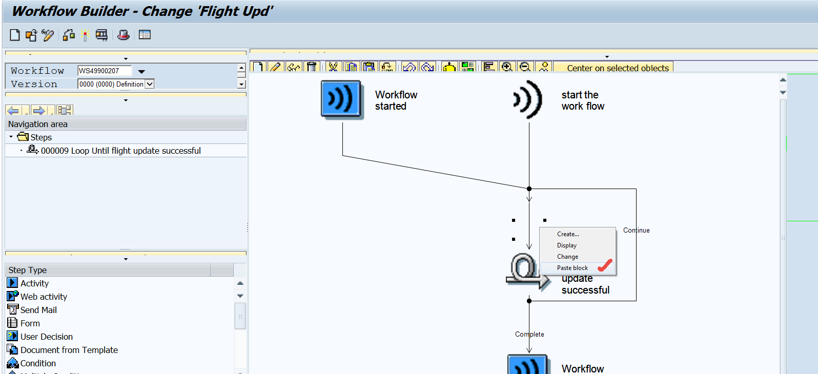
Task: Click the top hat icon in toolbar
Action: pos(124,35)
